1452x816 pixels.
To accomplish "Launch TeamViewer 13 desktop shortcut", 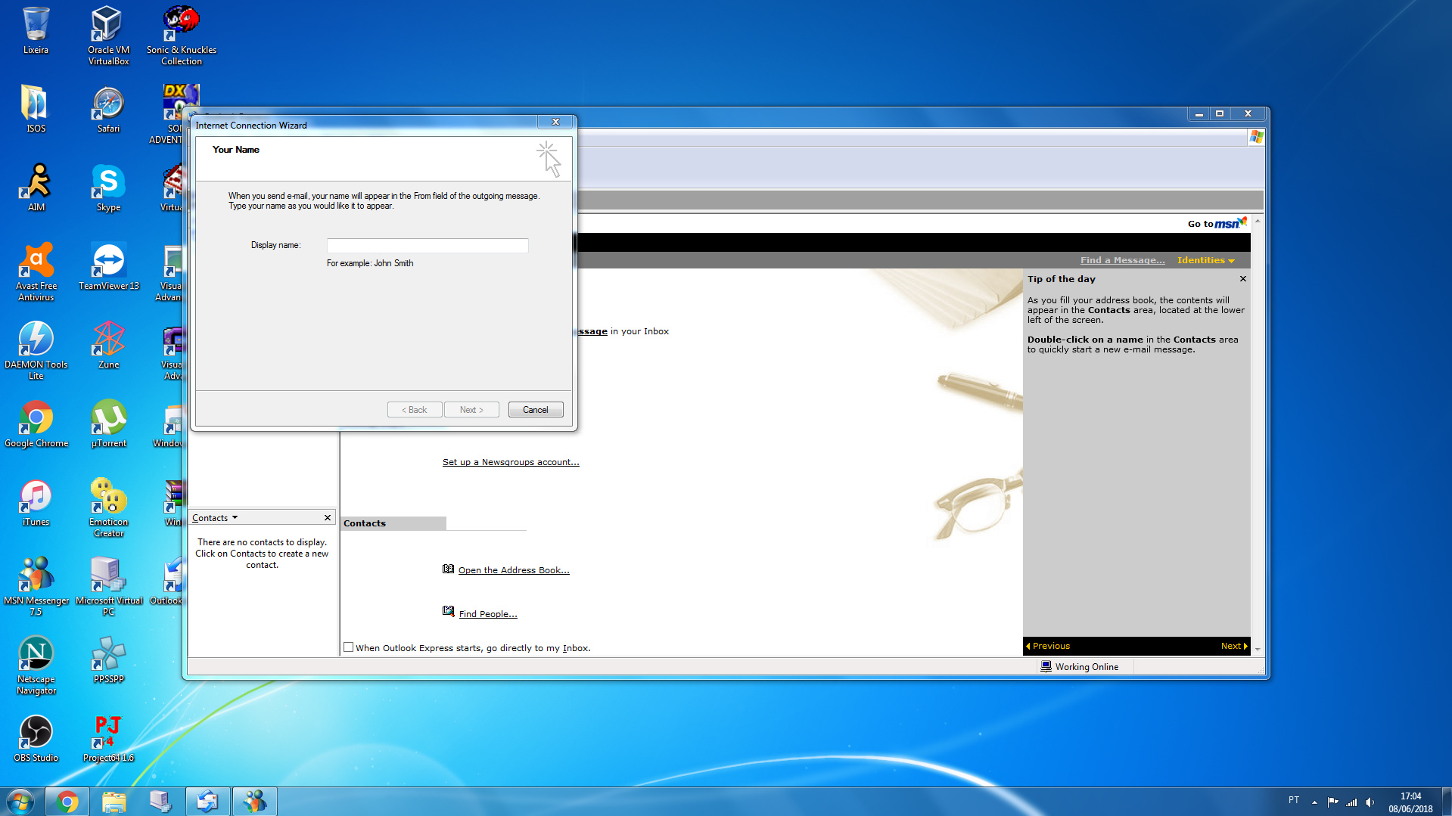I will tap(108, 265).
